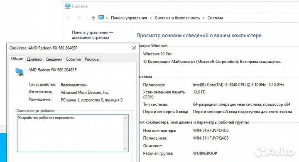The width and height of the screenshot is (299, 162).
Task: Click inside the device status text box
Action: (x=71, y=133)
